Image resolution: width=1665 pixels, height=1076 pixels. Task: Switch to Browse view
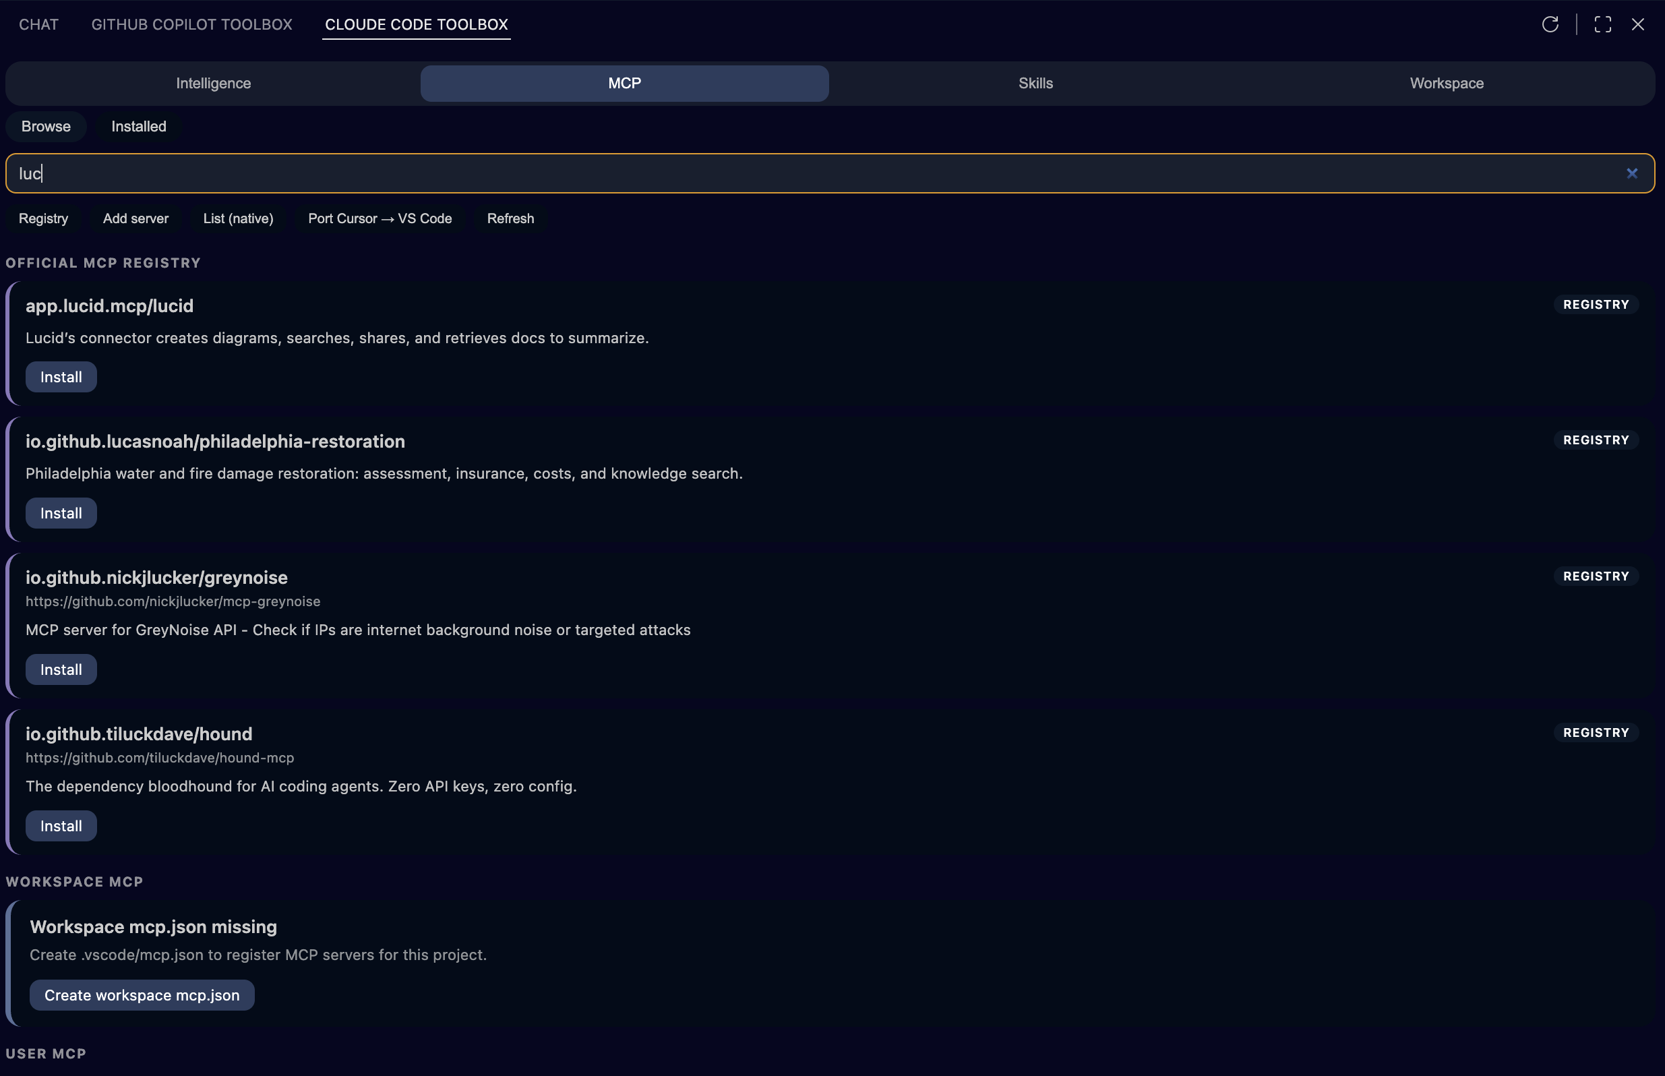46,127
